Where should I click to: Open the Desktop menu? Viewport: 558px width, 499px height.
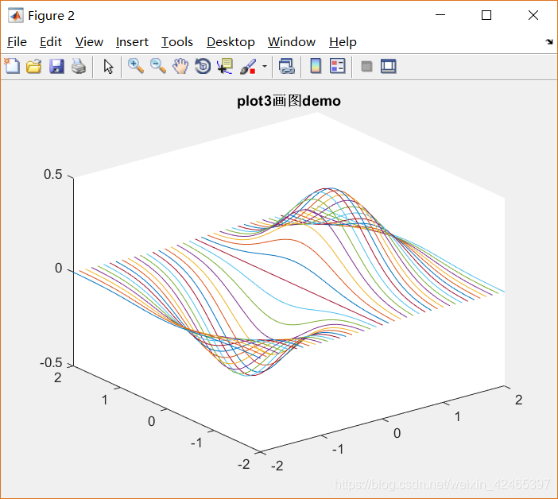(x=231, y=42)
